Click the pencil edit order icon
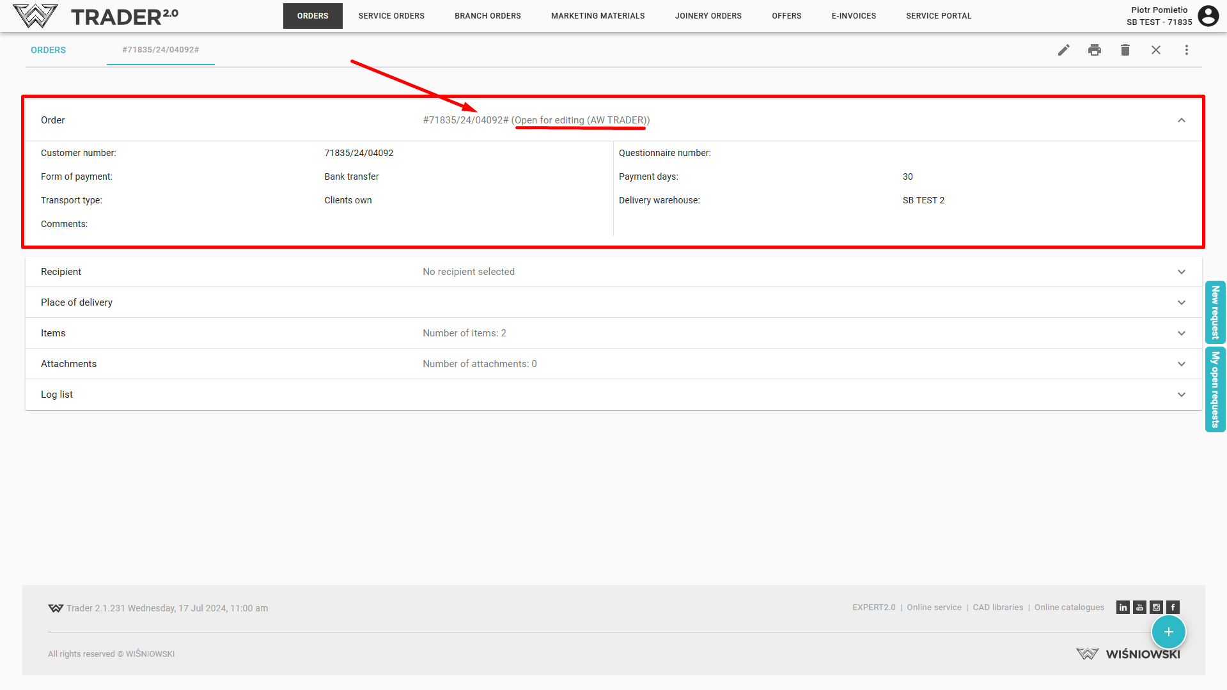 pos(1063,50)
